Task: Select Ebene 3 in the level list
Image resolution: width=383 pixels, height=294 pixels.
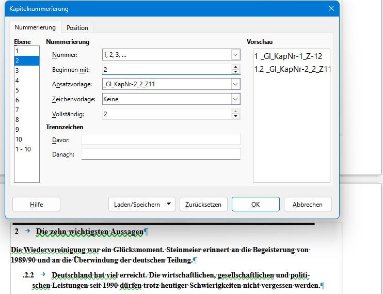Action: (x=27, y=71)
